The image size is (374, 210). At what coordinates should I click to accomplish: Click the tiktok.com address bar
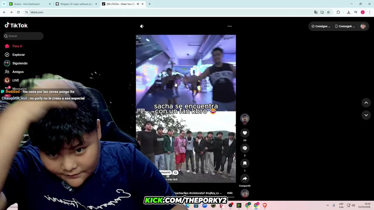click(169, 12)
